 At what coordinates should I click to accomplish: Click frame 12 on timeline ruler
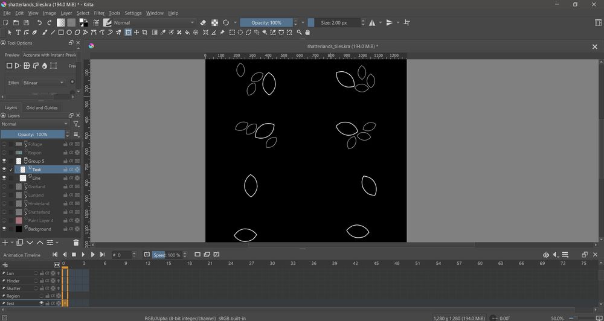point(148,264)
